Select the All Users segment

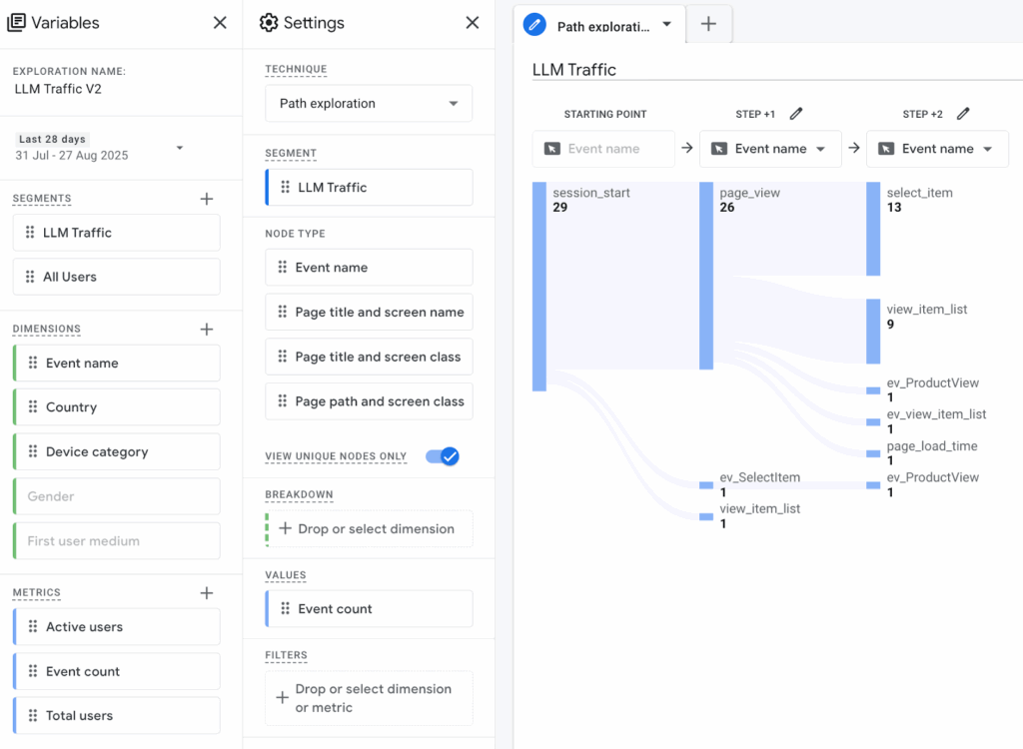pos(117,277)
